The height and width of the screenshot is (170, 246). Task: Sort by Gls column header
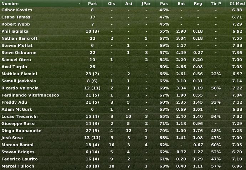[x=112, y=4]
